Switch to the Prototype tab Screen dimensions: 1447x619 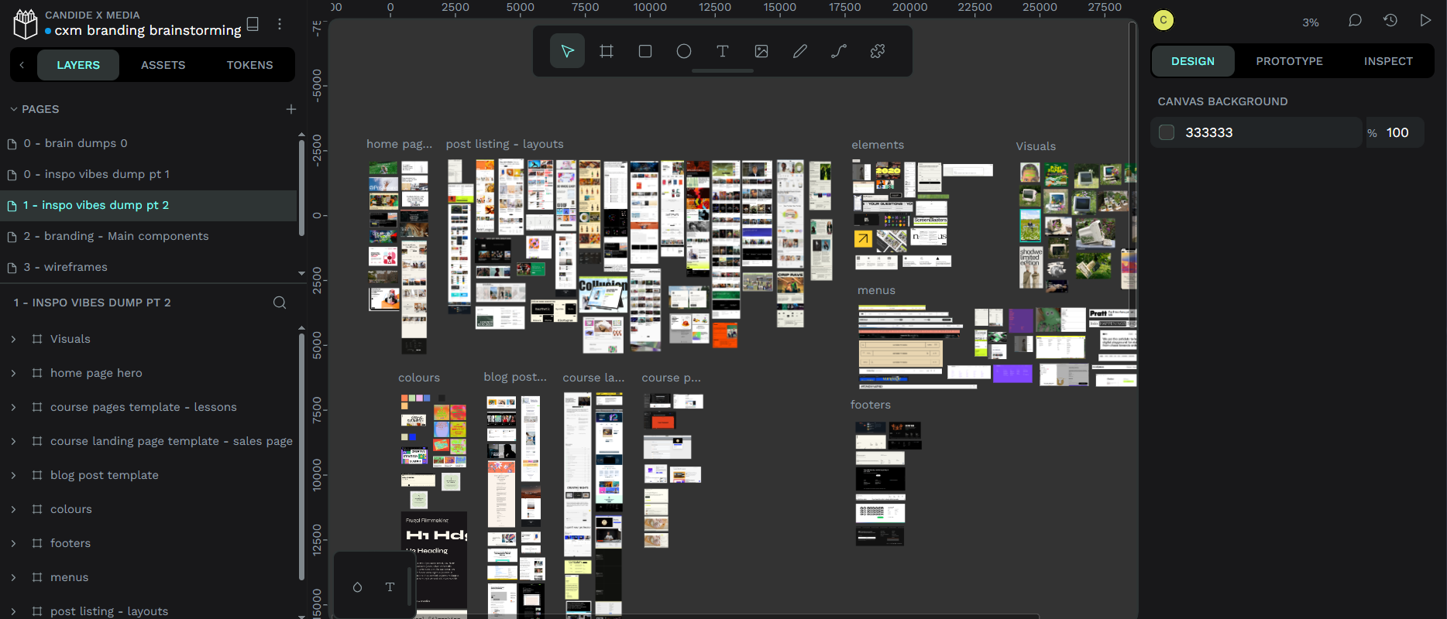1289,61
